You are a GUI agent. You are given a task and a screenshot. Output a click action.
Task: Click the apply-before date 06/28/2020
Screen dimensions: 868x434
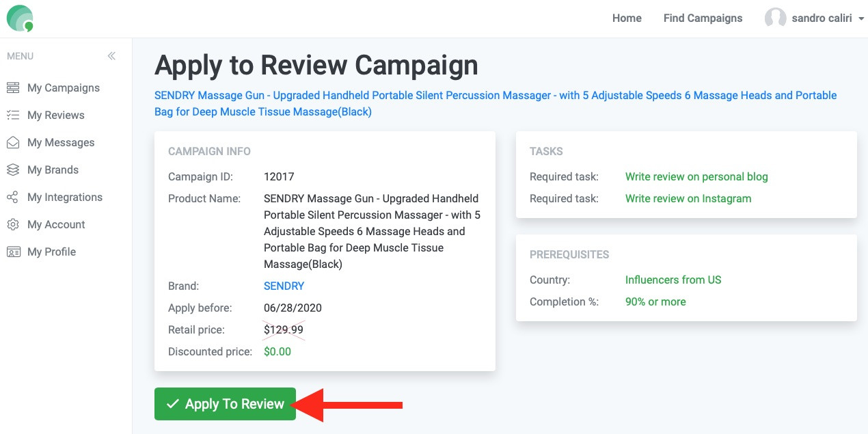point(293,308)
